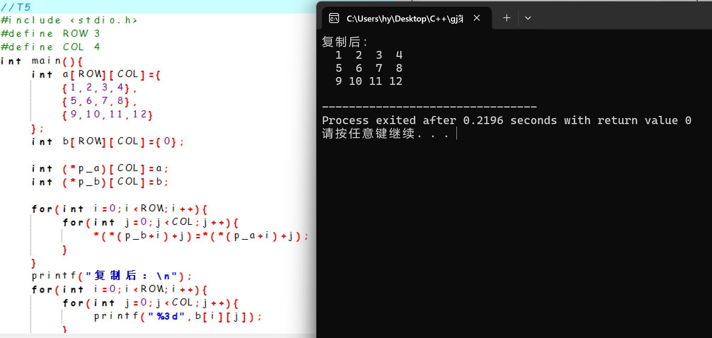Image resolution: width=712 pixels, height=338 pixels.
Task: Click the int b[ROW][COL]={0}; line
Action: click(108, 142)
